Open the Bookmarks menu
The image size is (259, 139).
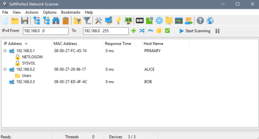click(71, 12)
